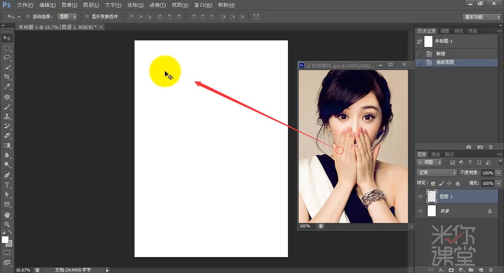Hide the 图层 1 layer
504x273 pixels.
click(x=420, y=197)
